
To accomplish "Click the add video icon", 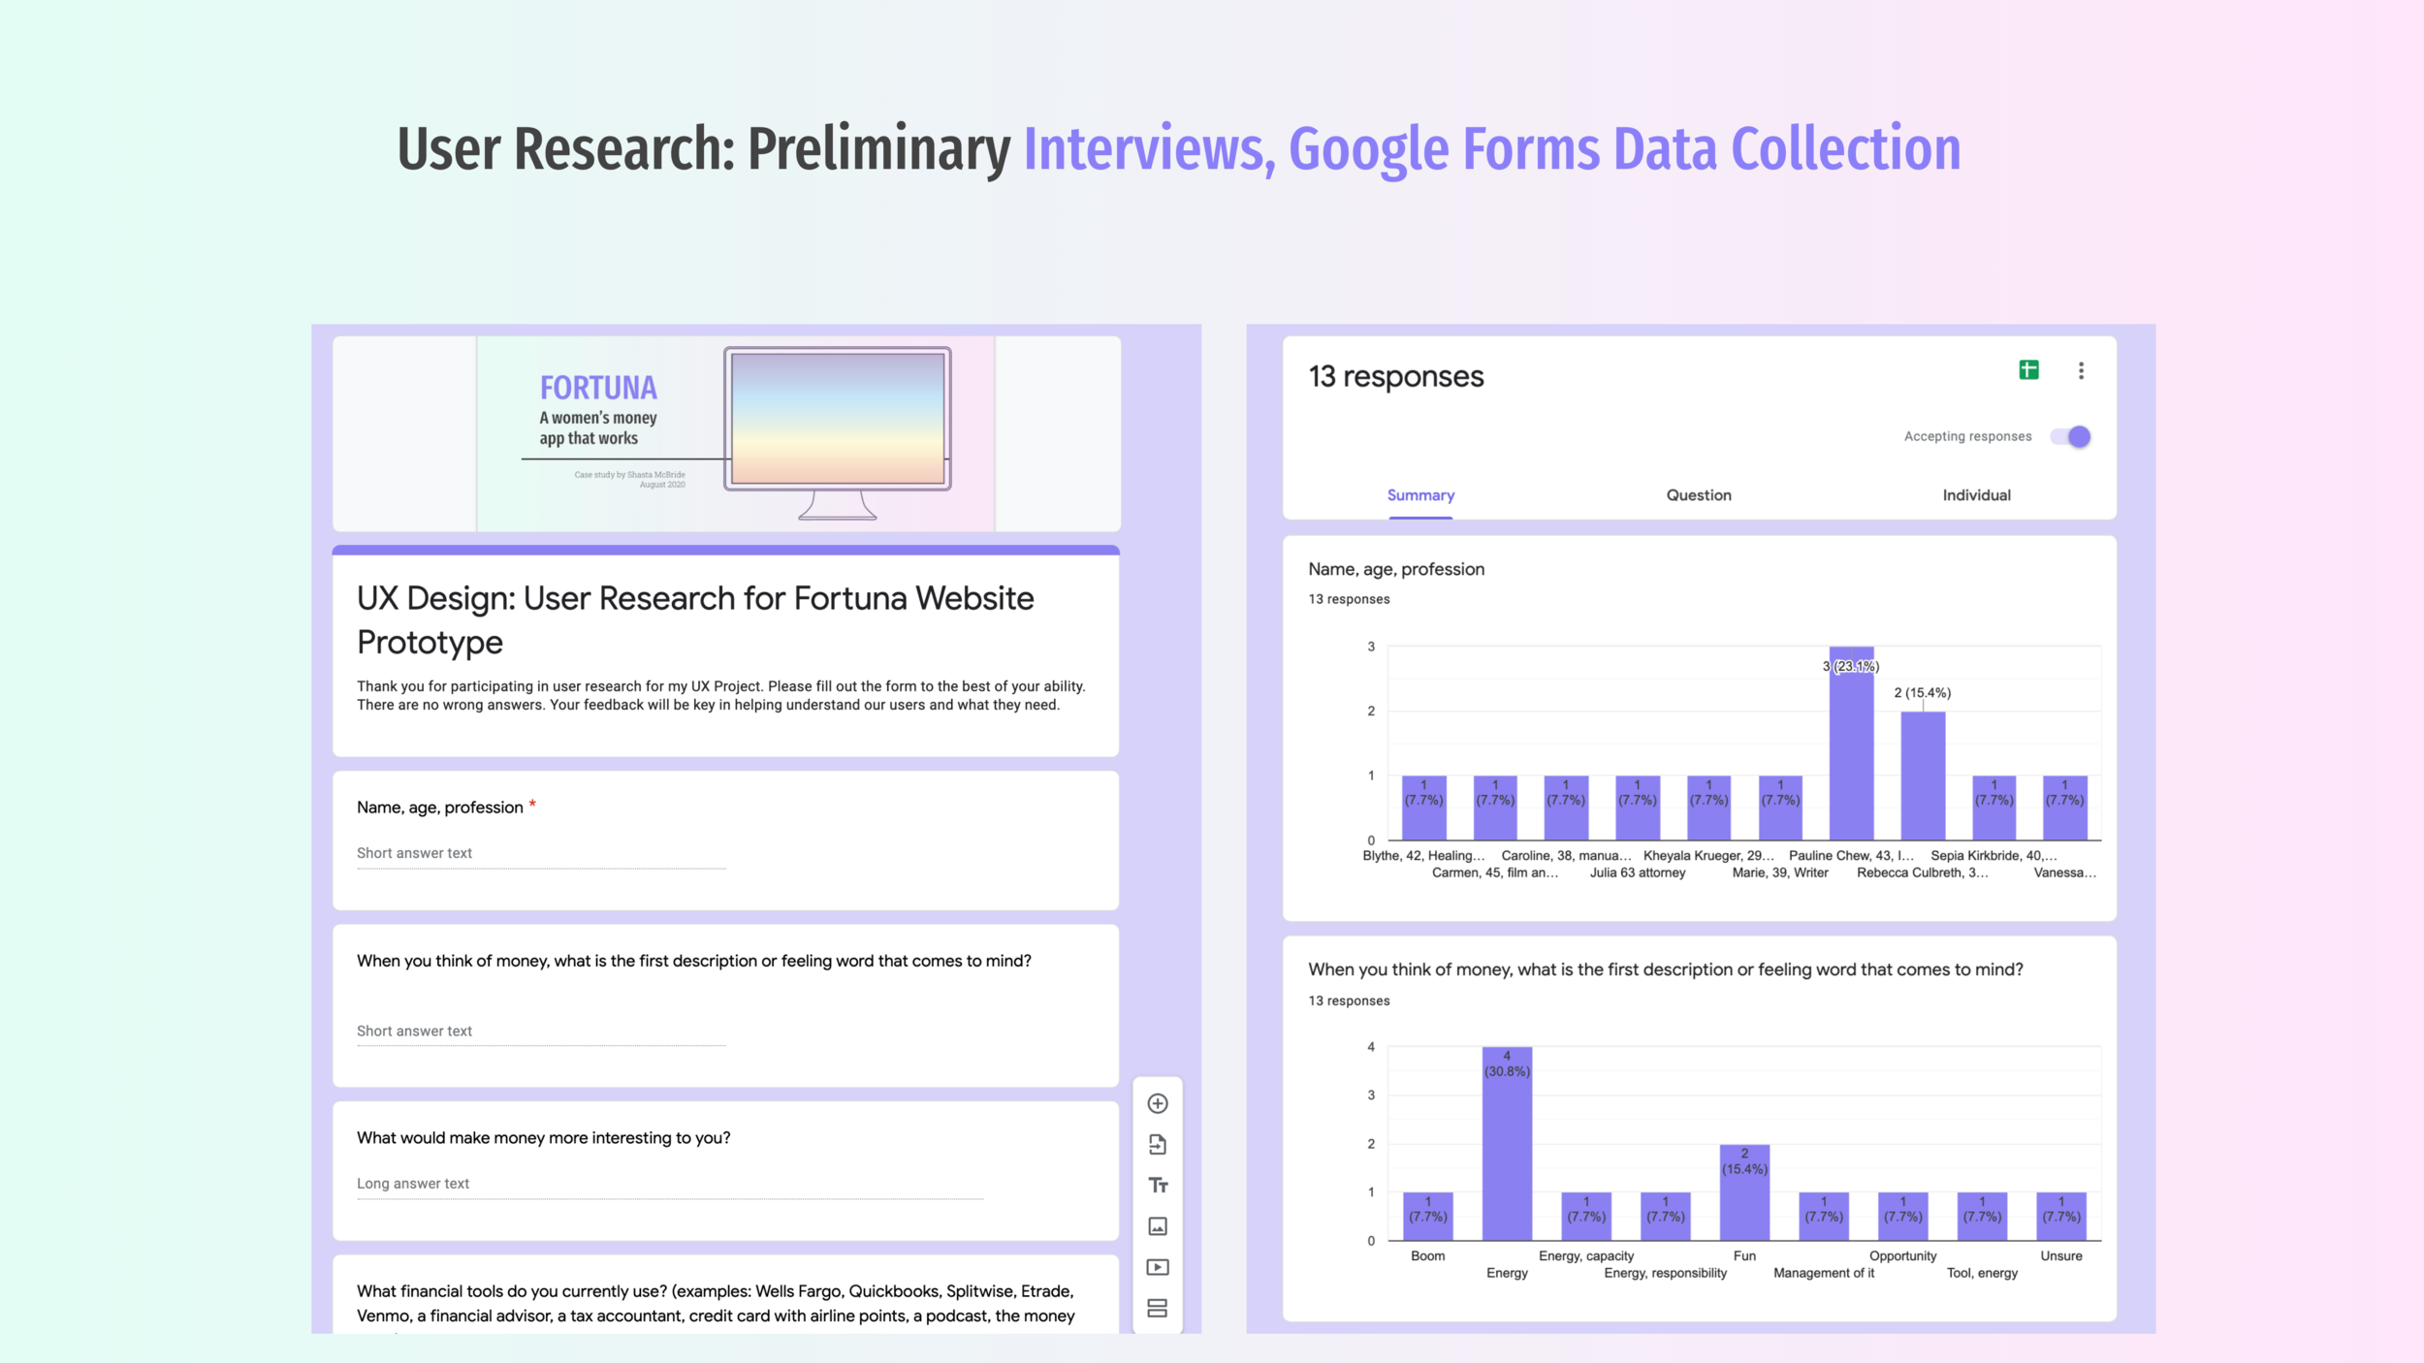I will pyautogui.click(x=1157, y=1267).
